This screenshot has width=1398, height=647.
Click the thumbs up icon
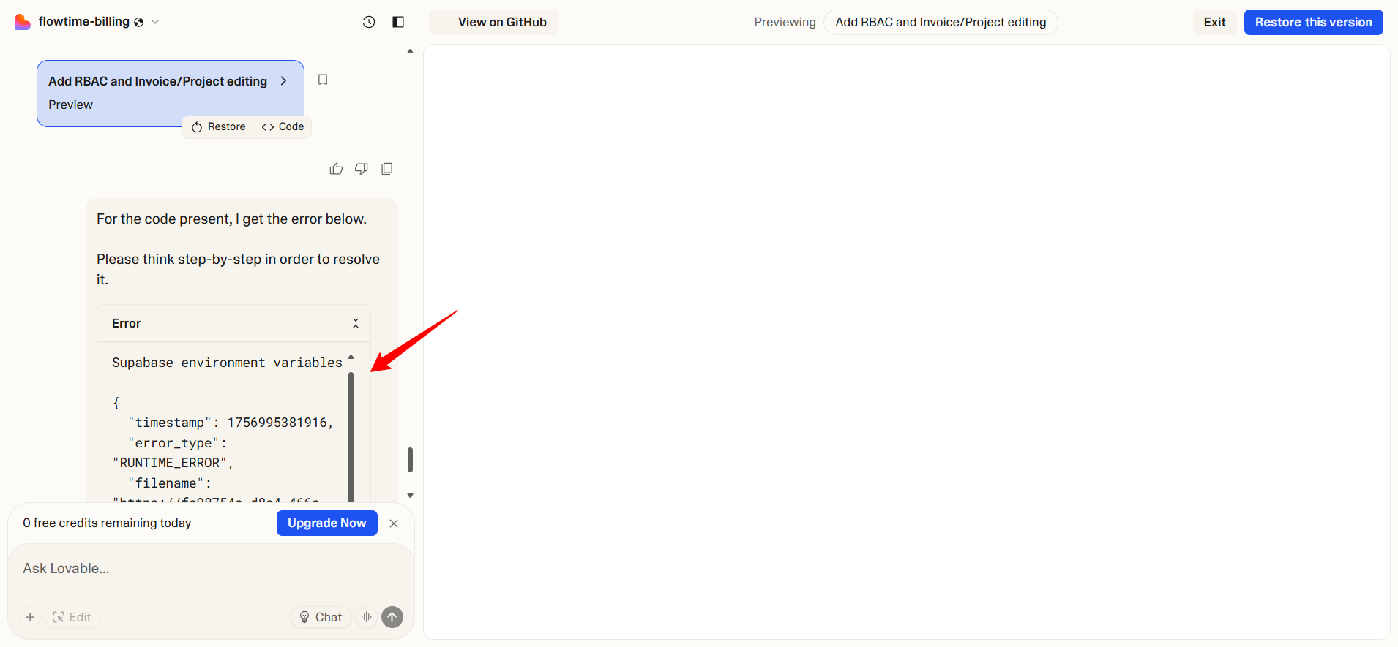tap(336, 169)
